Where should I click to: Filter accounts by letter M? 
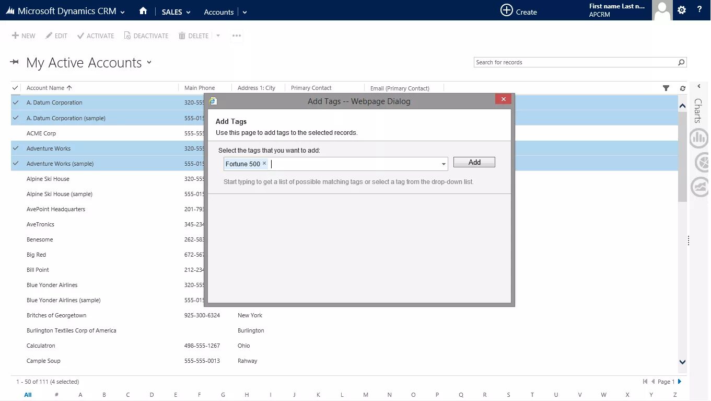(x=366, y=395)
